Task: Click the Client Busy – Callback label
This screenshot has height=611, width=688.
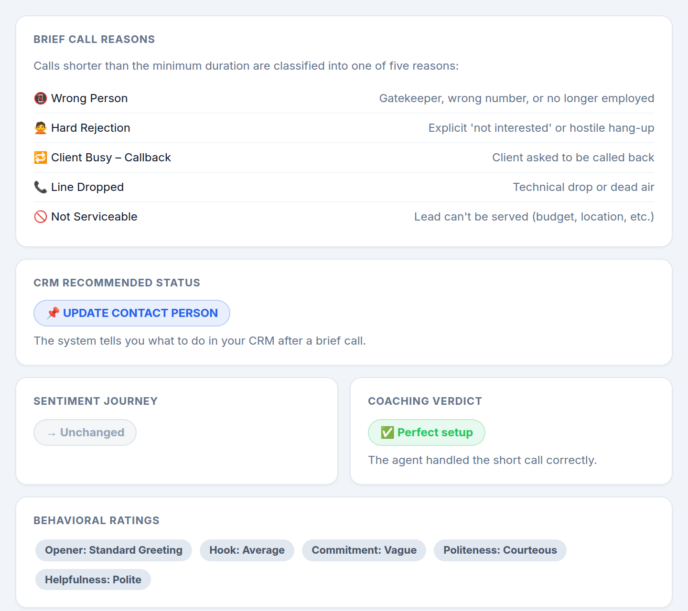Action: [111, 158]
